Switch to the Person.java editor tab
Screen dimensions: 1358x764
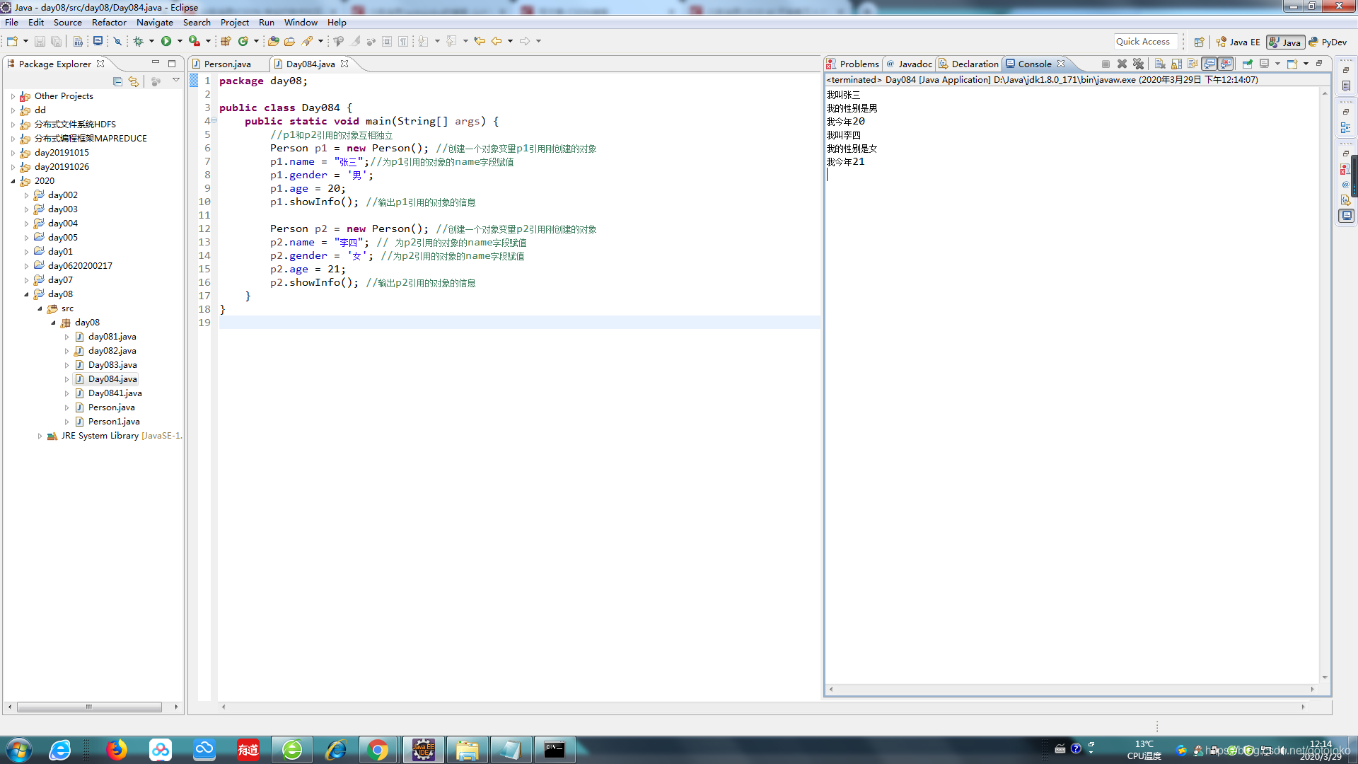(227, 64)
